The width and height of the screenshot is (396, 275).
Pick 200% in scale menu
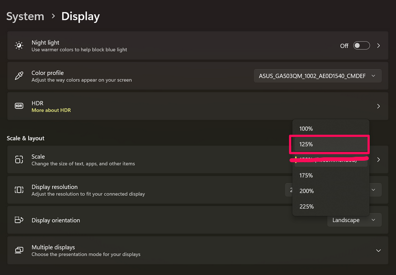[x=306, y=191]
